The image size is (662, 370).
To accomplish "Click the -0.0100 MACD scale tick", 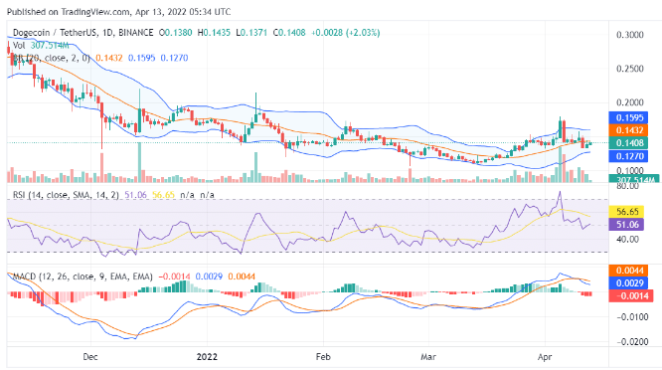I will tap(631, 316).
